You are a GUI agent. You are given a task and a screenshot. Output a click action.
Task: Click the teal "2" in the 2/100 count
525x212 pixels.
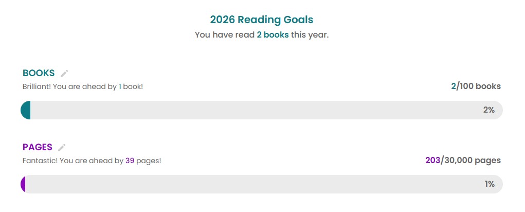pos(454,86)
